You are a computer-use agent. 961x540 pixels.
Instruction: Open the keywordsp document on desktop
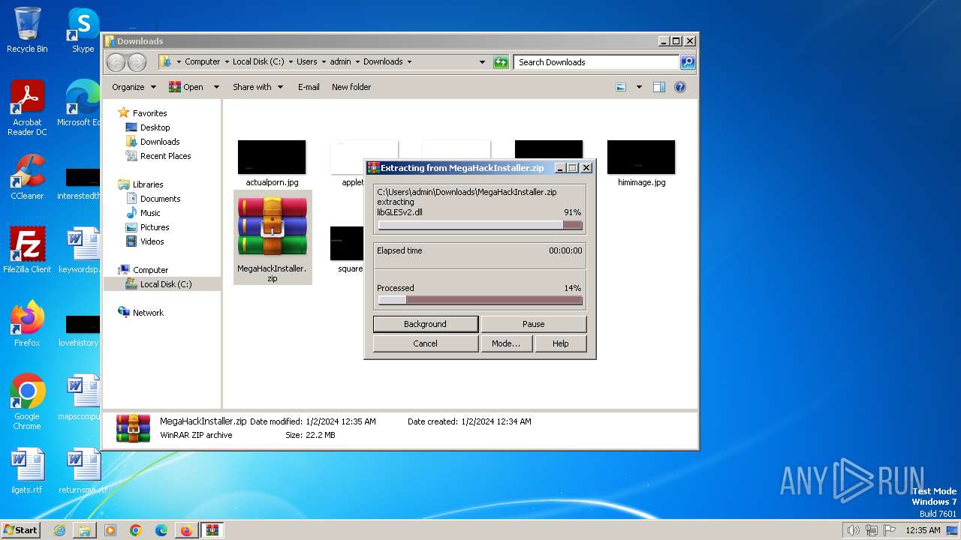[80, 250]
